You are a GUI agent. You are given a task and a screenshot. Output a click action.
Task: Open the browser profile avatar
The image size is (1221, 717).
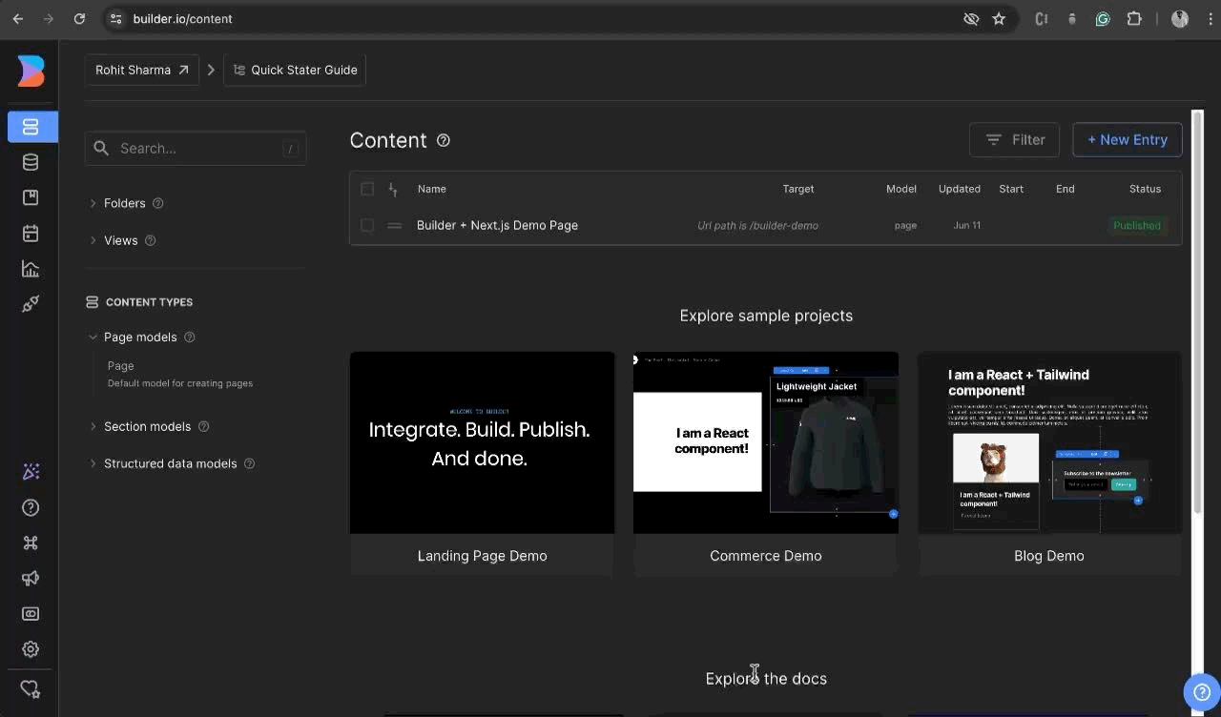(x=1180, y=19)
